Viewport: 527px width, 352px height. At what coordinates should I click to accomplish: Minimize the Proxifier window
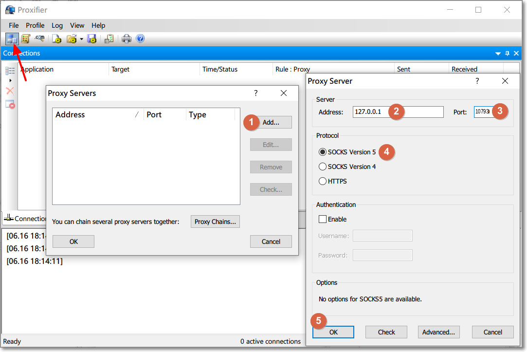450,10
